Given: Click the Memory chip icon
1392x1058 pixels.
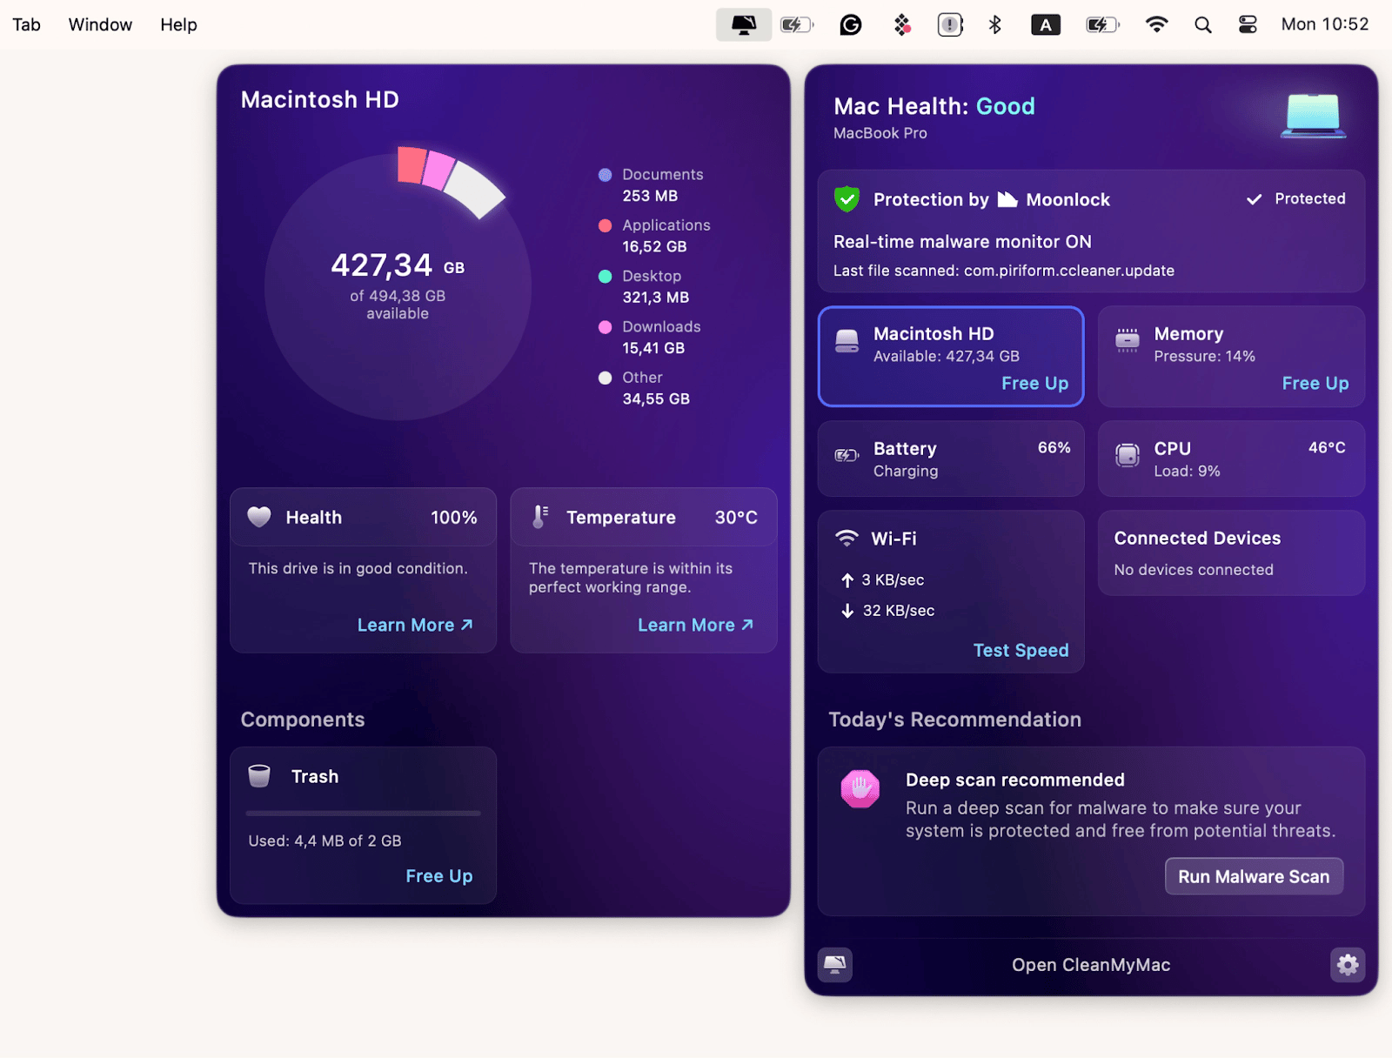Looking at the screenshot, I should point(1128,339).
